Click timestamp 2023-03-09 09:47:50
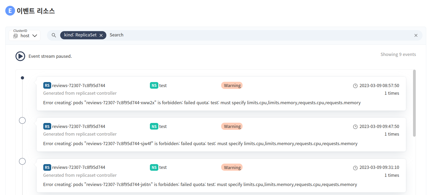 coord(379,126)
